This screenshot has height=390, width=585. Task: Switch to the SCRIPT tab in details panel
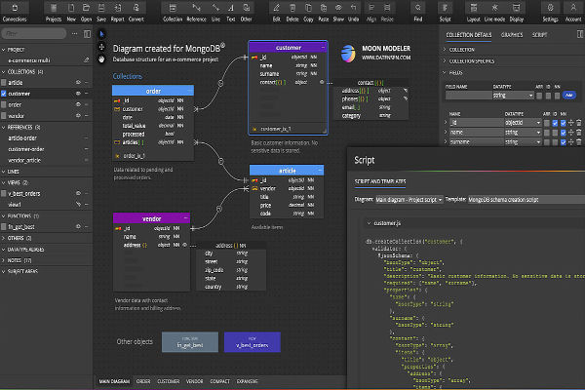point(539,35)
